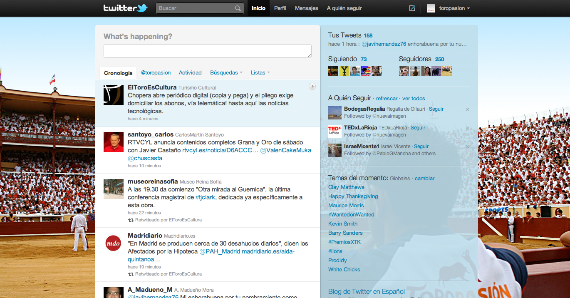Open the compose new tweet icon

pyautogui.click(x=412, y=8)
